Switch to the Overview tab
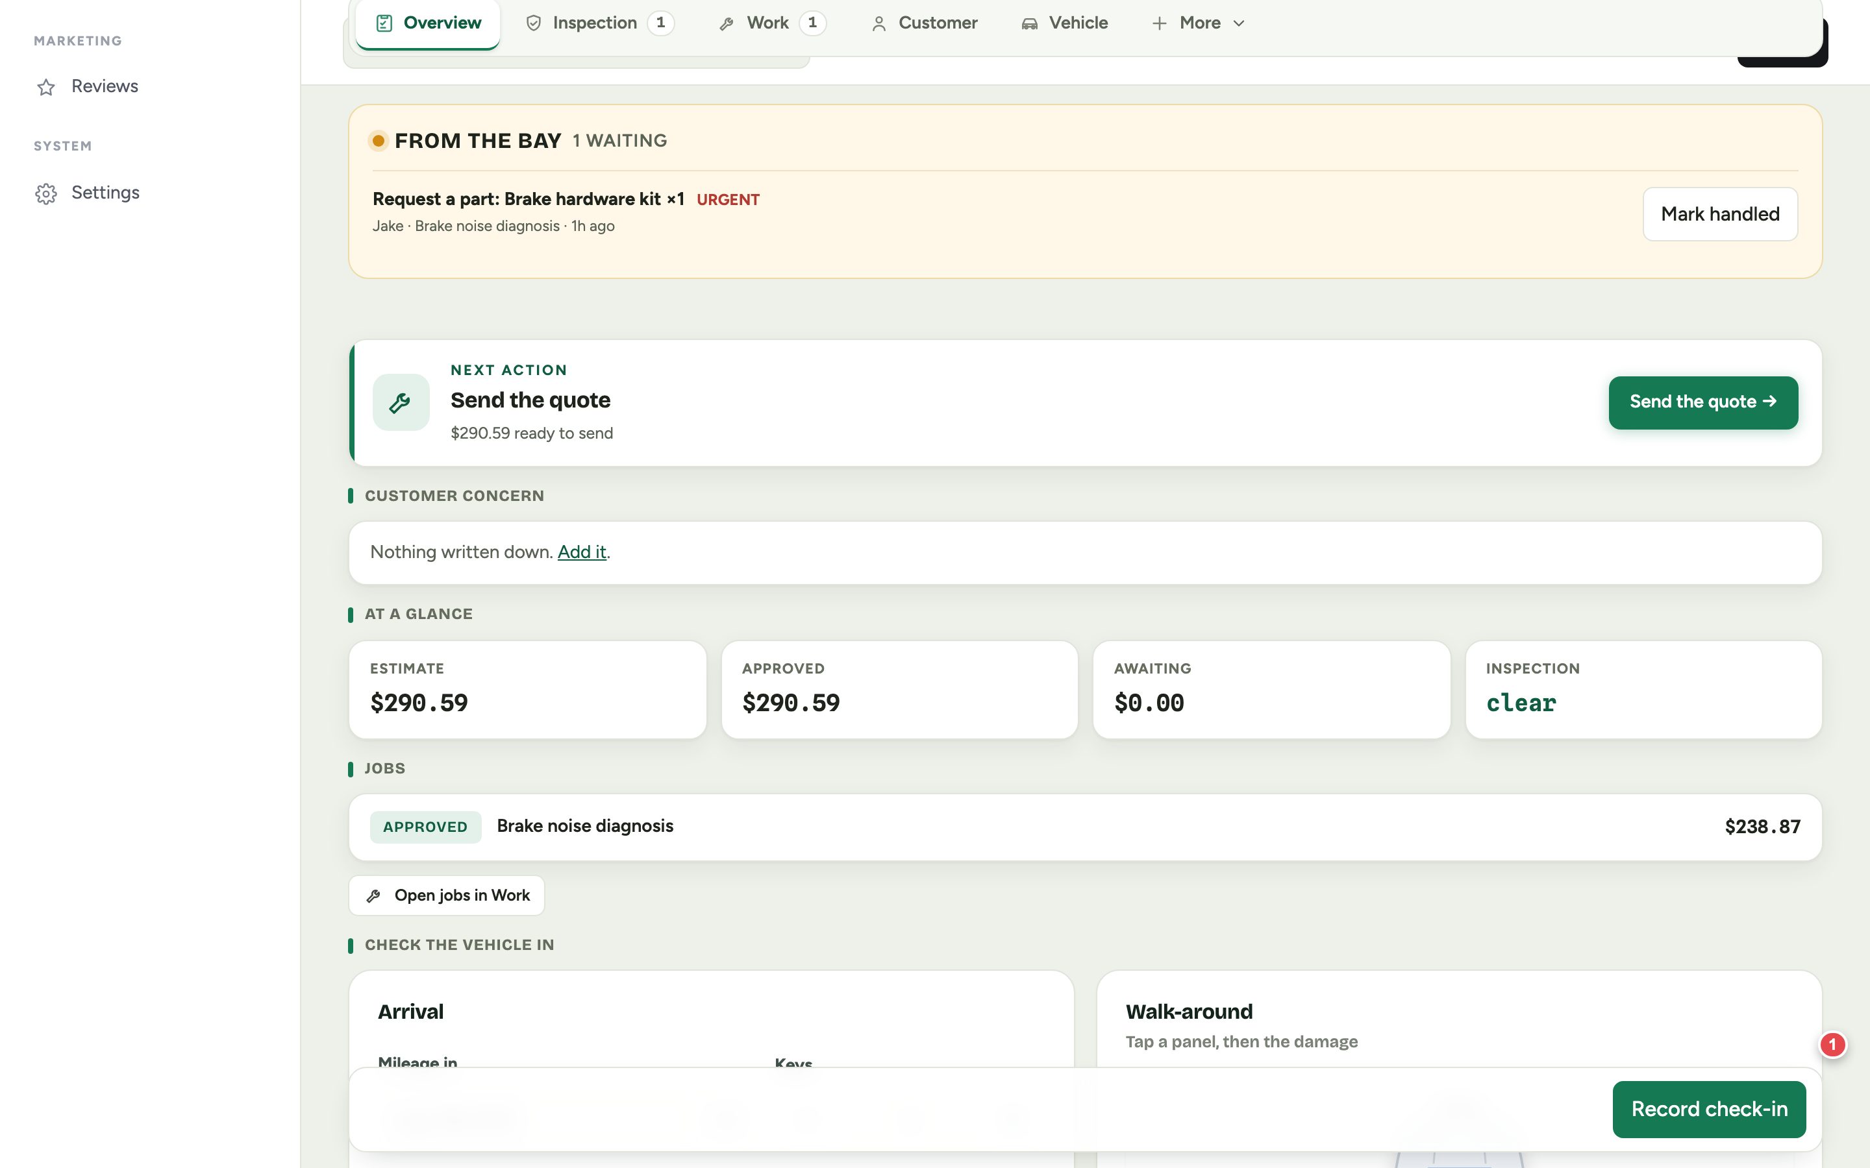 [428, 23]
